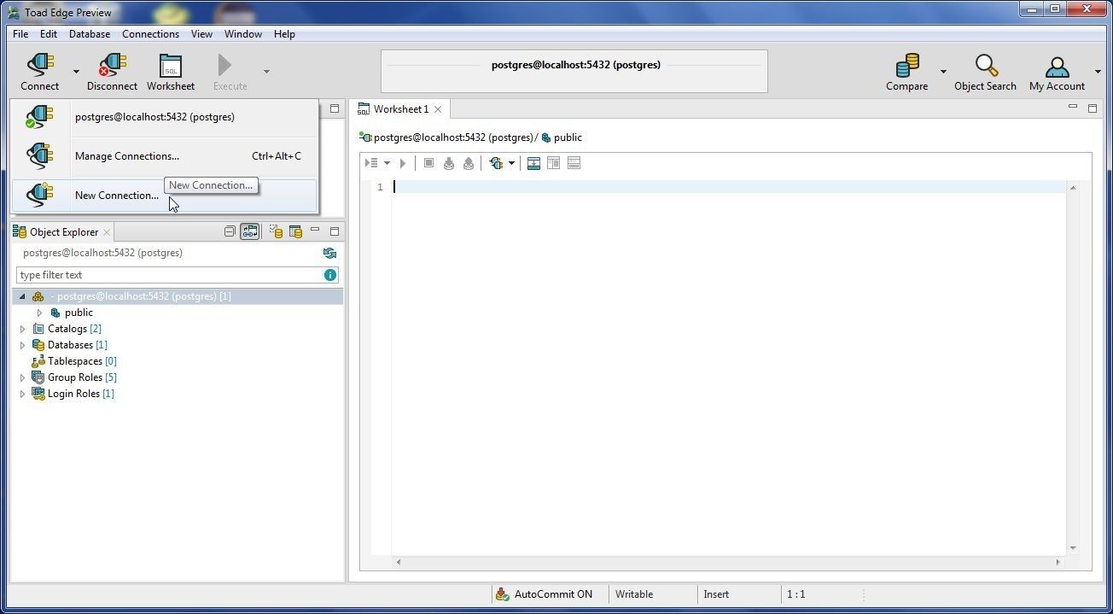This screenshot has width=1113, height=614.
Task: Click Collapse All icon in Object Explorer
Action: (230, 231)
